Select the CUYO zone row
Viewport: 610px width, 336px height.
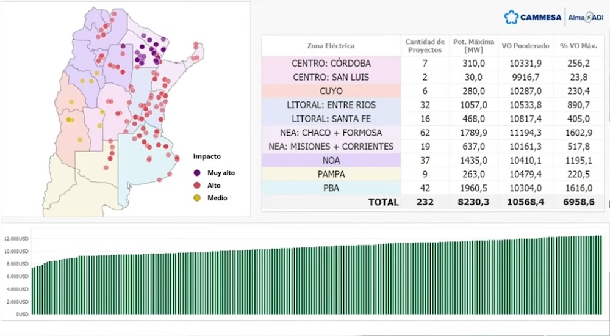point(433,91)
